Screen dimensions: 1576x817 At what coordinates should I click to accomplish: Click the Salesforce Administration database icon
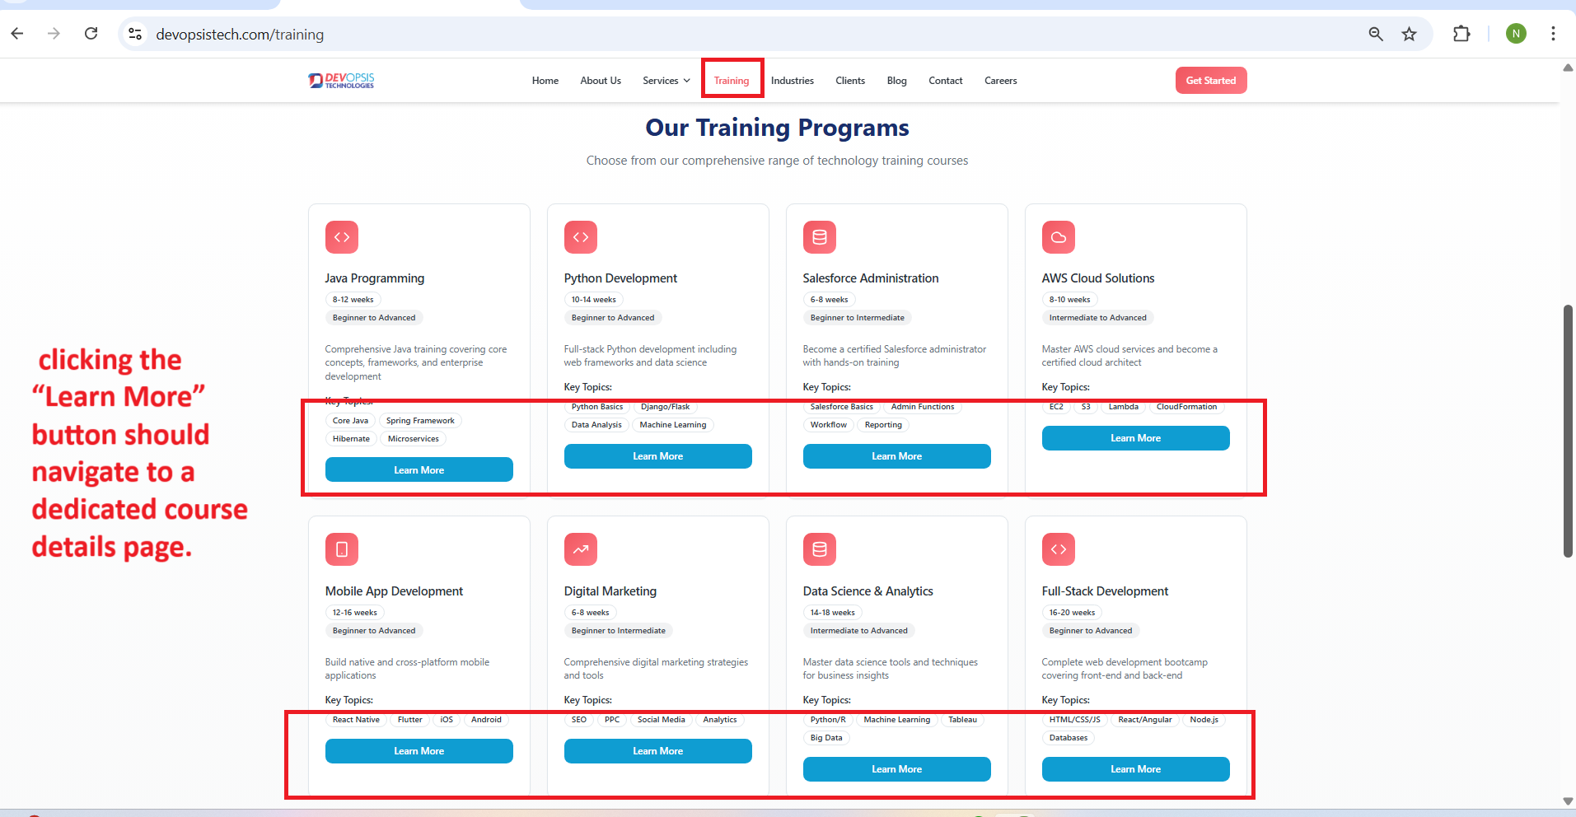point(819,237)
